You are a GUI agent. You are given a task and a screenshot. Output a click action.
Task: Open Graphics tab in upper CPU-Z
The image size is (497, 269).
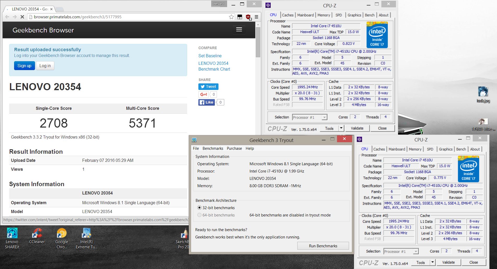tap(354, 15)
